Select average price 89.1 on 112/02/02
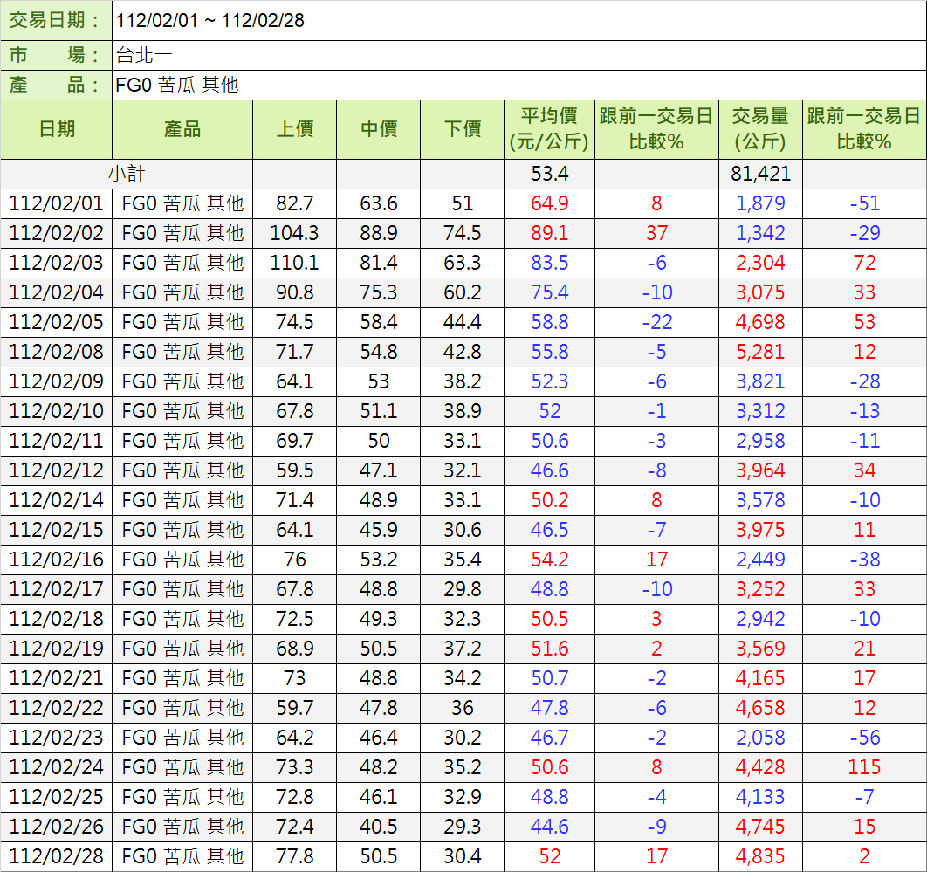The width and height of the screenshot is (927, 872). pos(549,233)
